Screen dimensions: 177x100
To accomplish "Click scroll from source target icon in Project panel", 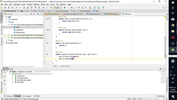I will click(31, 14).
